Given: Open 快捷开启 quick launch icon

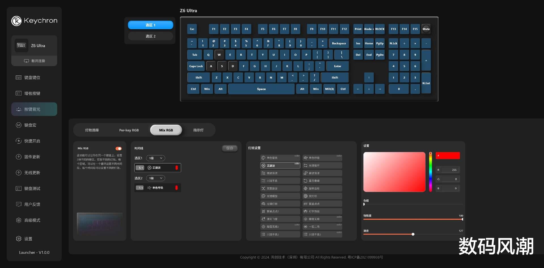Looking at the screenshot, I should 19,141.
